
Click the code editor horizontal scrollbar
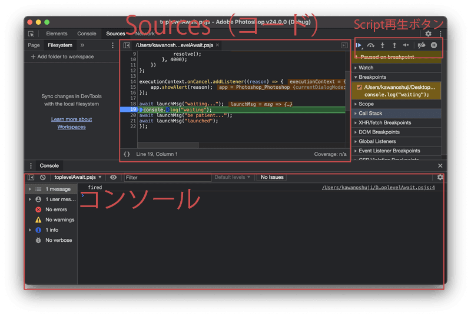click(x=168, y=145)
